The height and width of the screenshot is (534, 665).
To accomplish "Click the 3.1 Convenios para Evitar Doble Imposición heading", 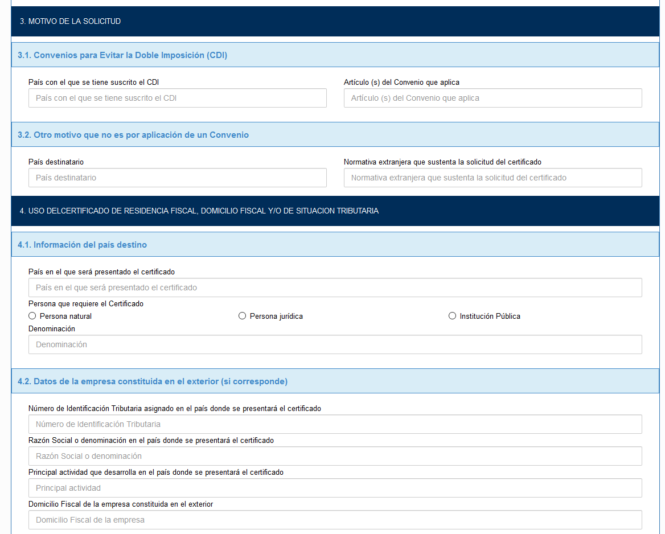I will click(122, 55).
